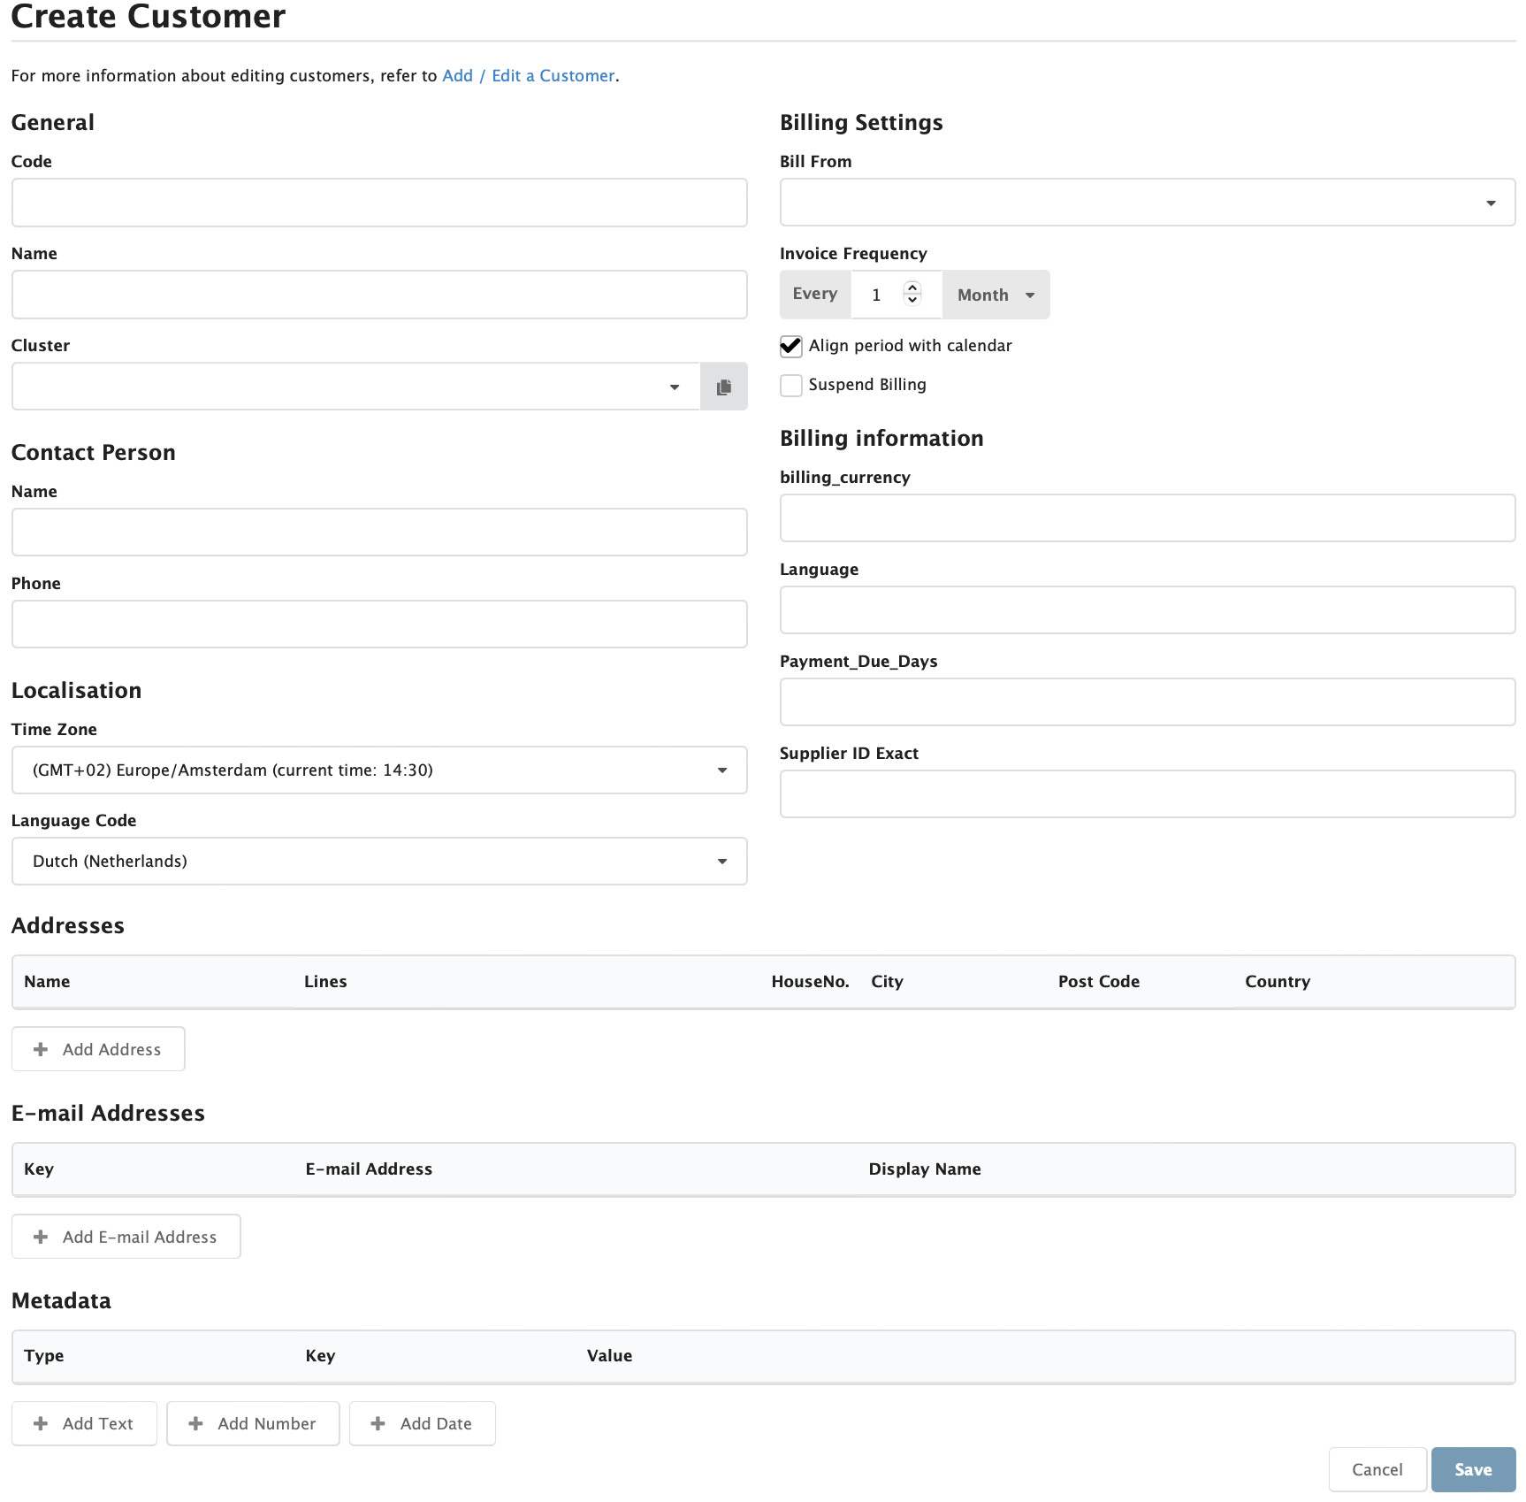Cancel customer creation

point(1377,1469)
